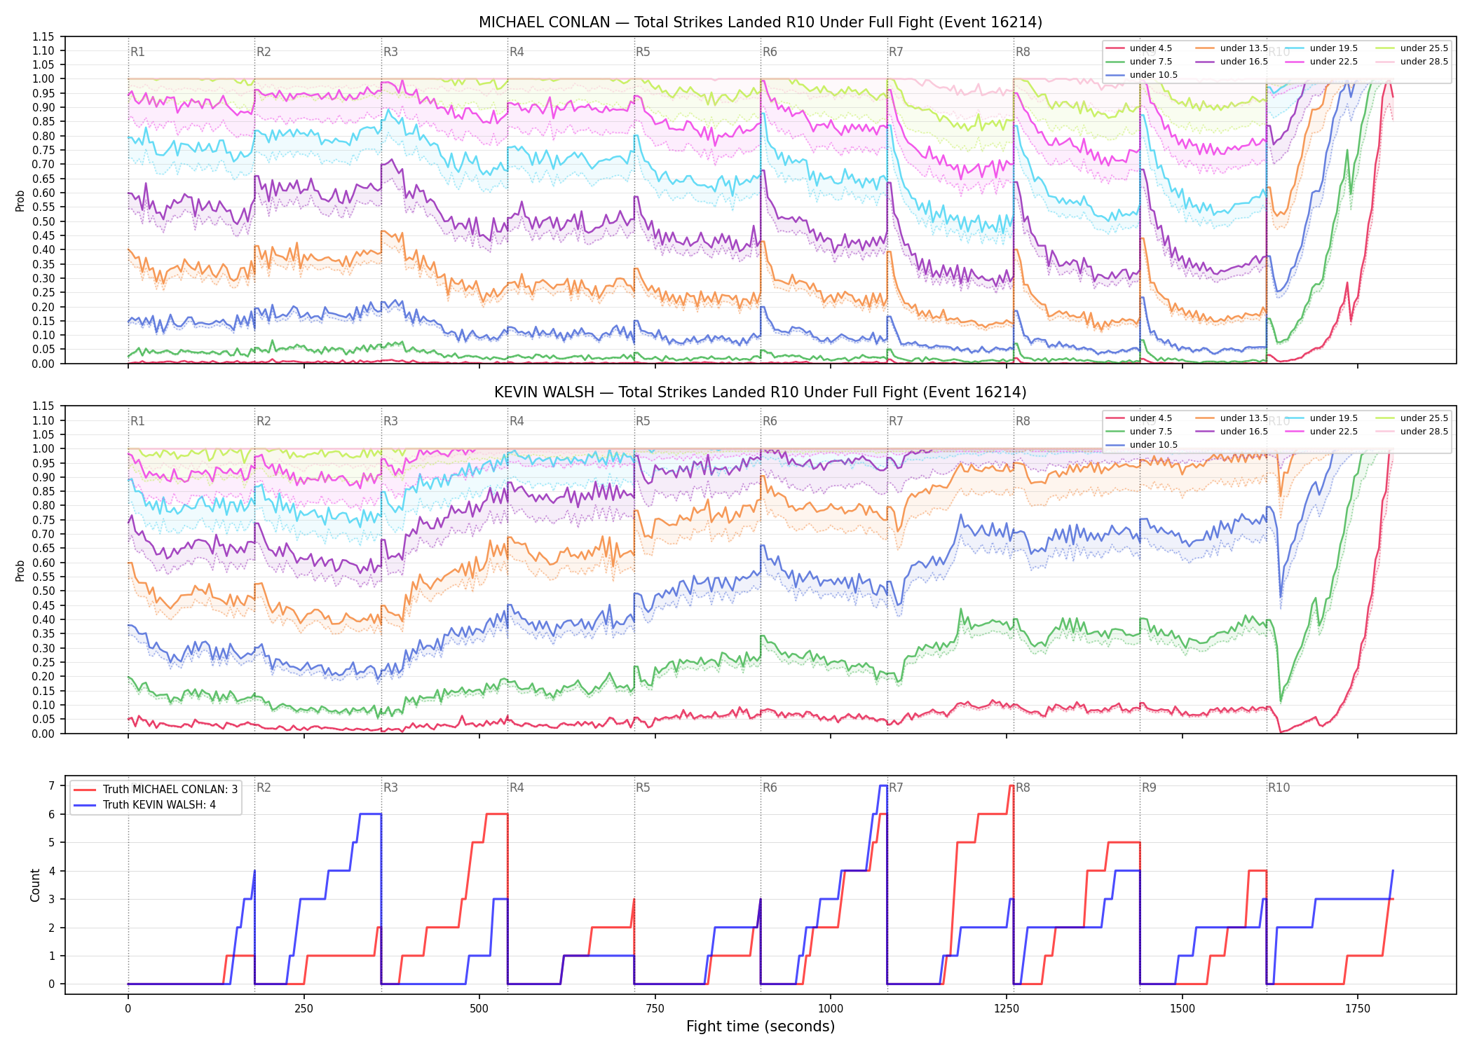Viewport: 1472px width, 1051px height.
Task: Click x-axis tick label '500'
Action: [x=479, y=1009]
